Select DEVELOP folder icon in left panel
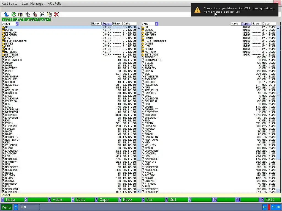The width and height of the screenshot is (282, 211). (3, 33)
